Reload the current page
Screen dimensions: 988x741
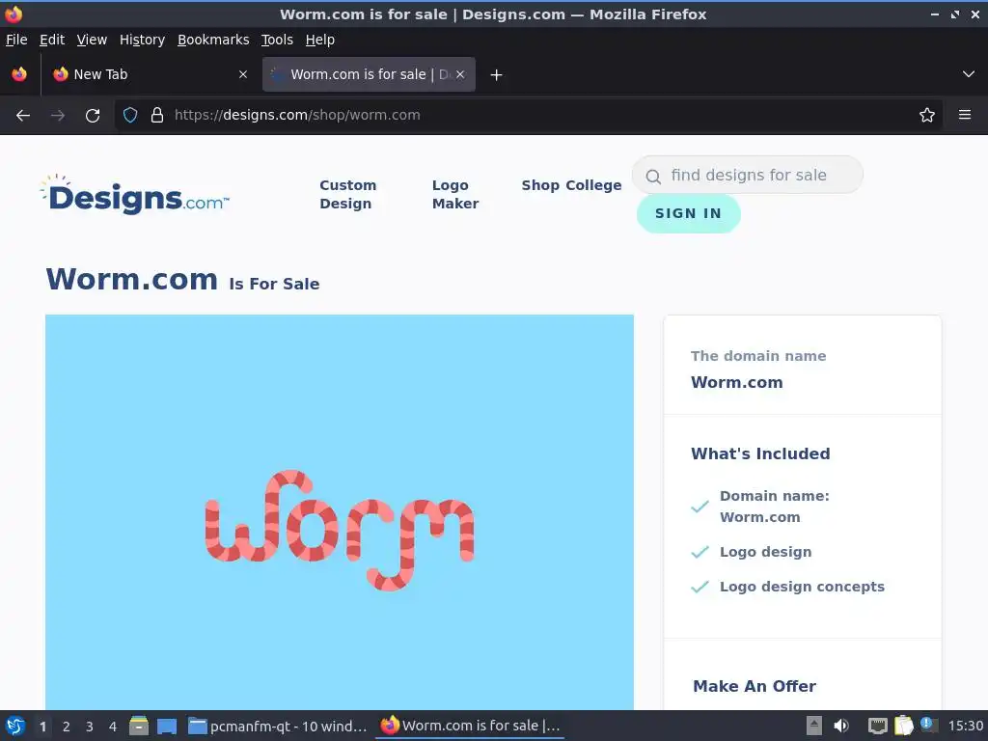tap(93, 116)
